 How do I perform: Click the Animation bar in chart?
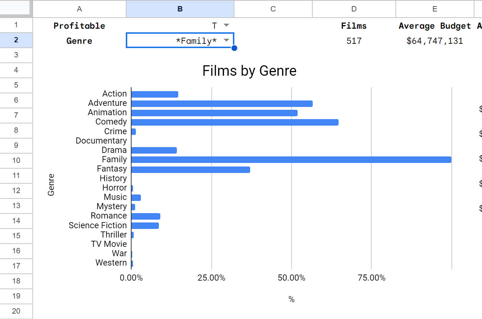(214, 113)
